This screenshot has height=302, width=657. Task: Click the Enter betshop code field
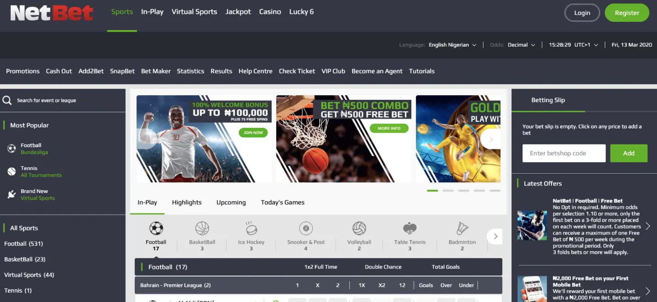click(564, 153)
